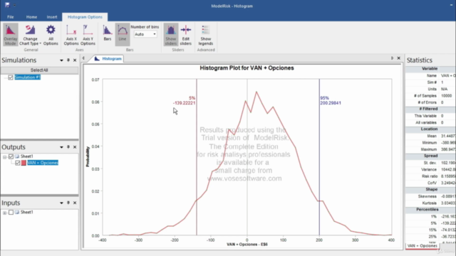Toggle Simulation #1 checkbox
The width and height of the screenshot is (456, 256).
11,78
